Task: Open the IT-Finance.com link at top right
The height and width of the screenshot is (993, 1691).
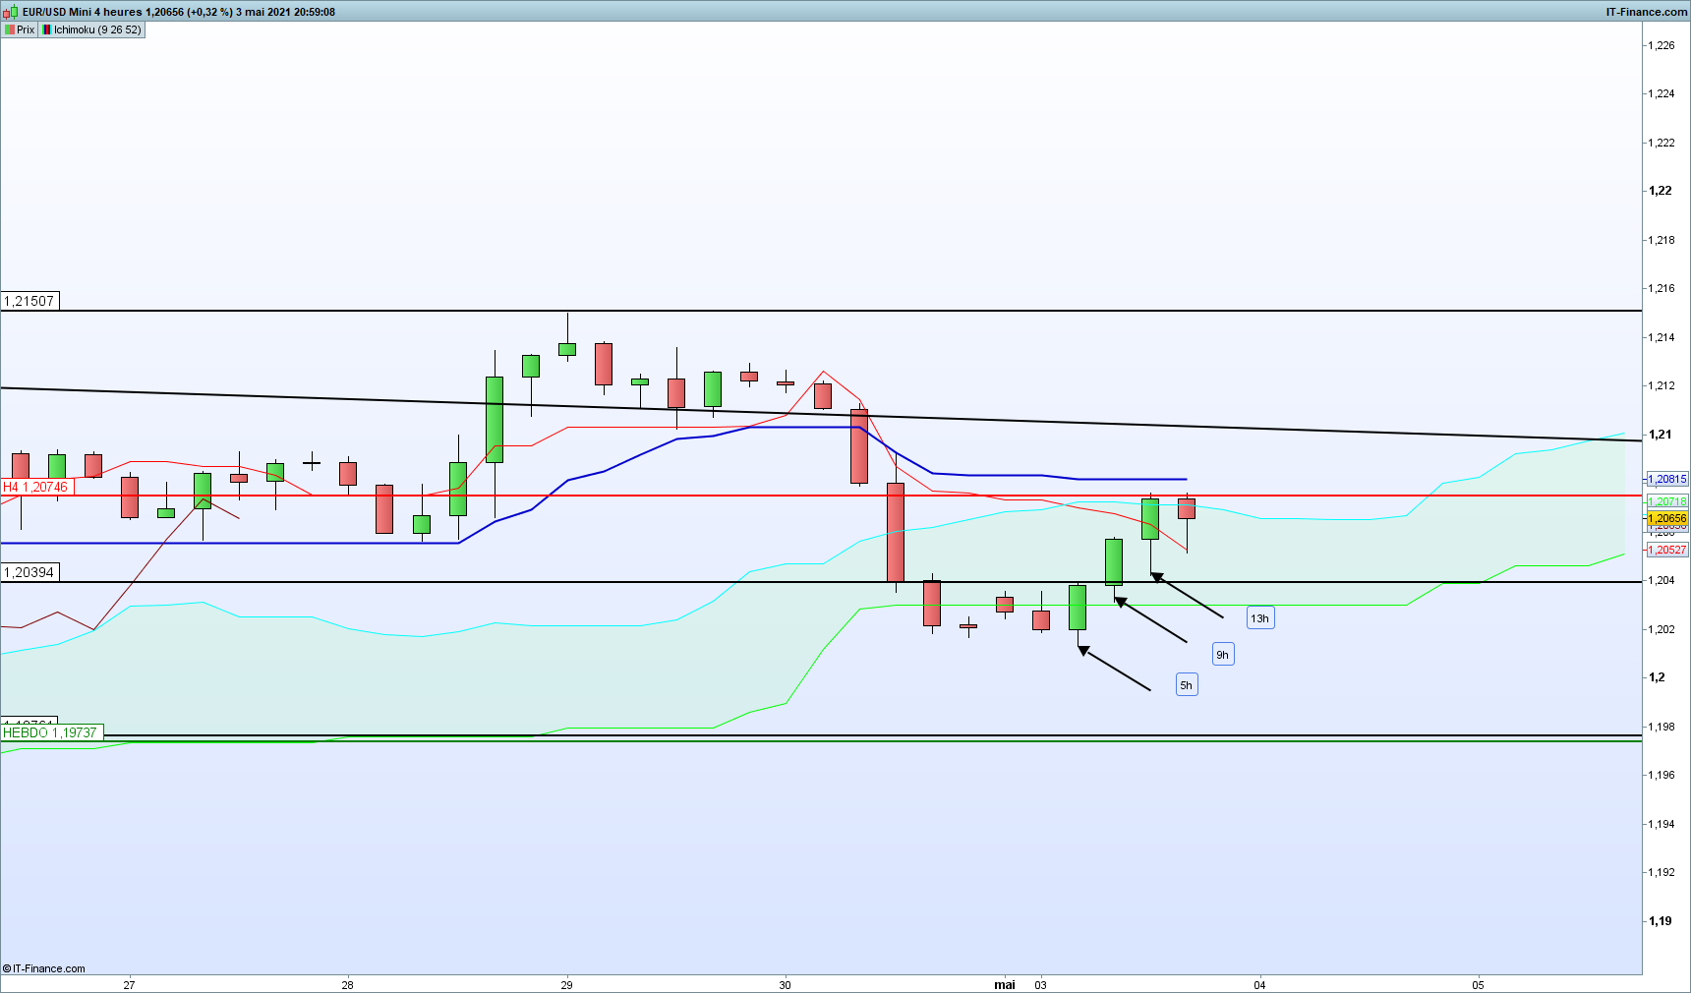Action: pyautogui.click(x=1646, y=12)
